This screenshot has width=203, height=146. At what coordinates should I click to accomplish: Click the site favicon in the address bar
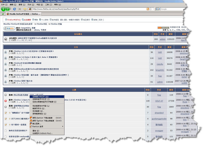point(30,9)
